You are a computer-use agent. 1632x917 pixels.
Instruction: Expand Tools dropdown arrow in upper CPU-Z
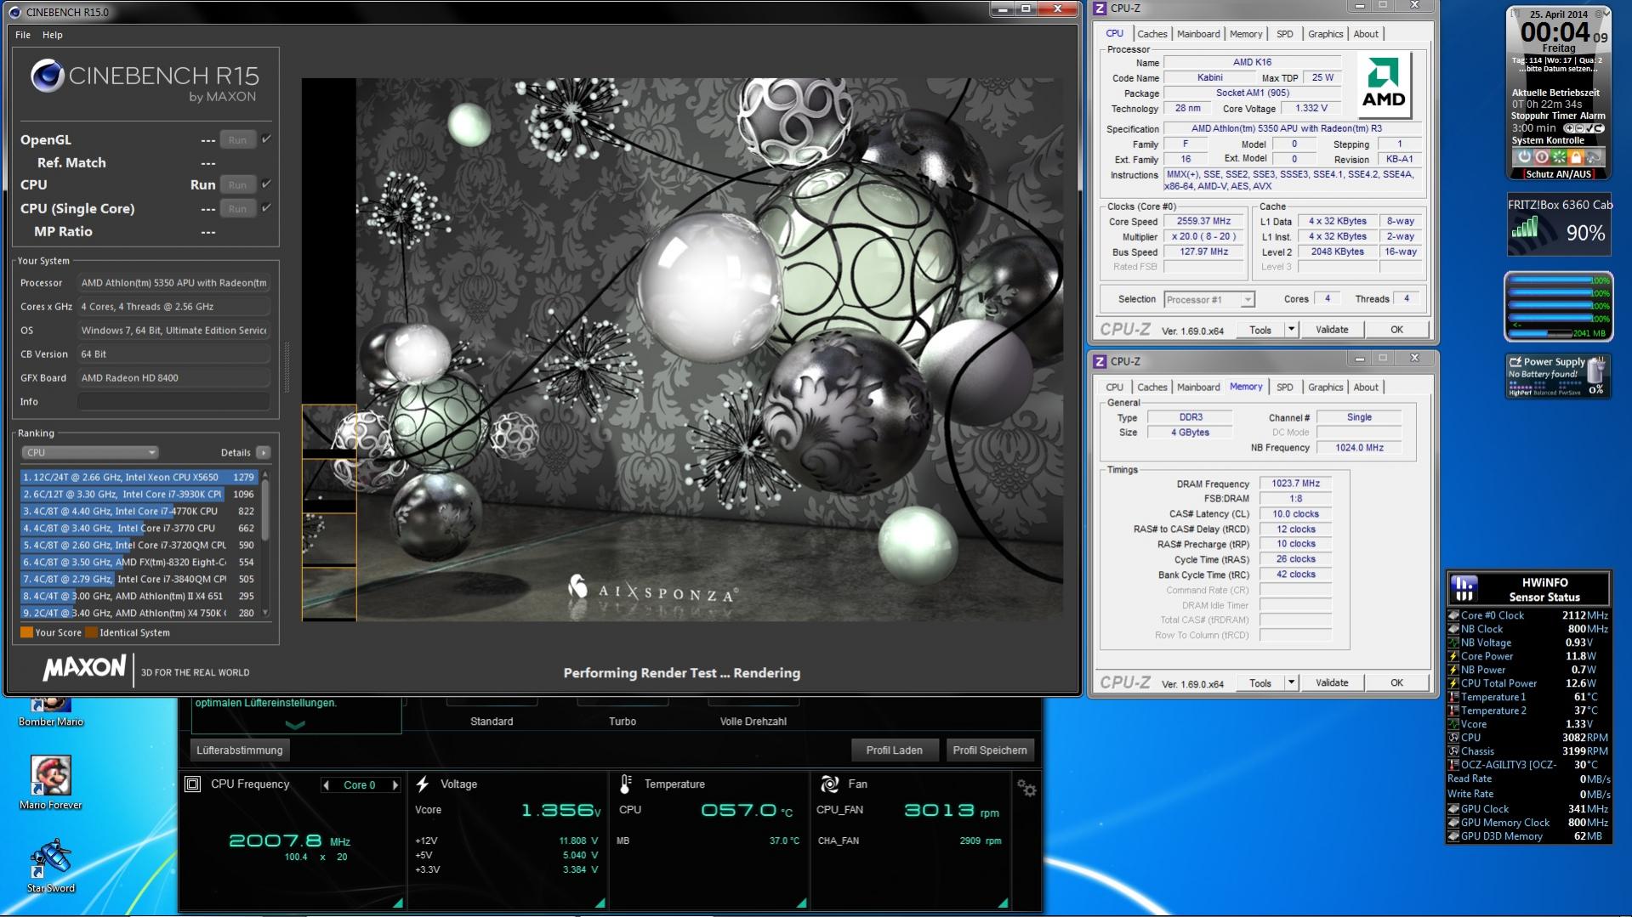coord(1291,330)
